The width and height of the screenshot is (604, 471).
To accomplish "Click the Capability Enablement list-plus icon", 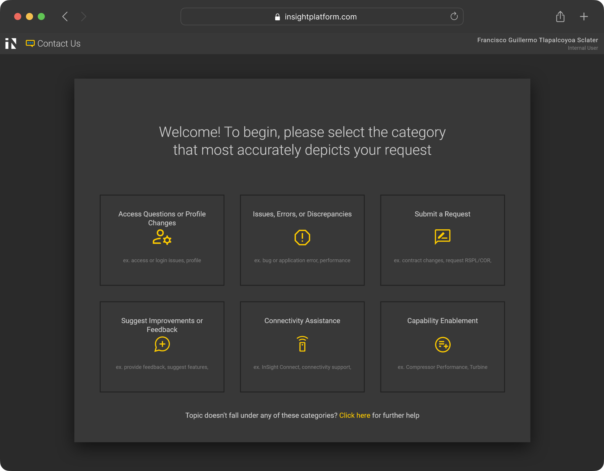I will 442,344.
